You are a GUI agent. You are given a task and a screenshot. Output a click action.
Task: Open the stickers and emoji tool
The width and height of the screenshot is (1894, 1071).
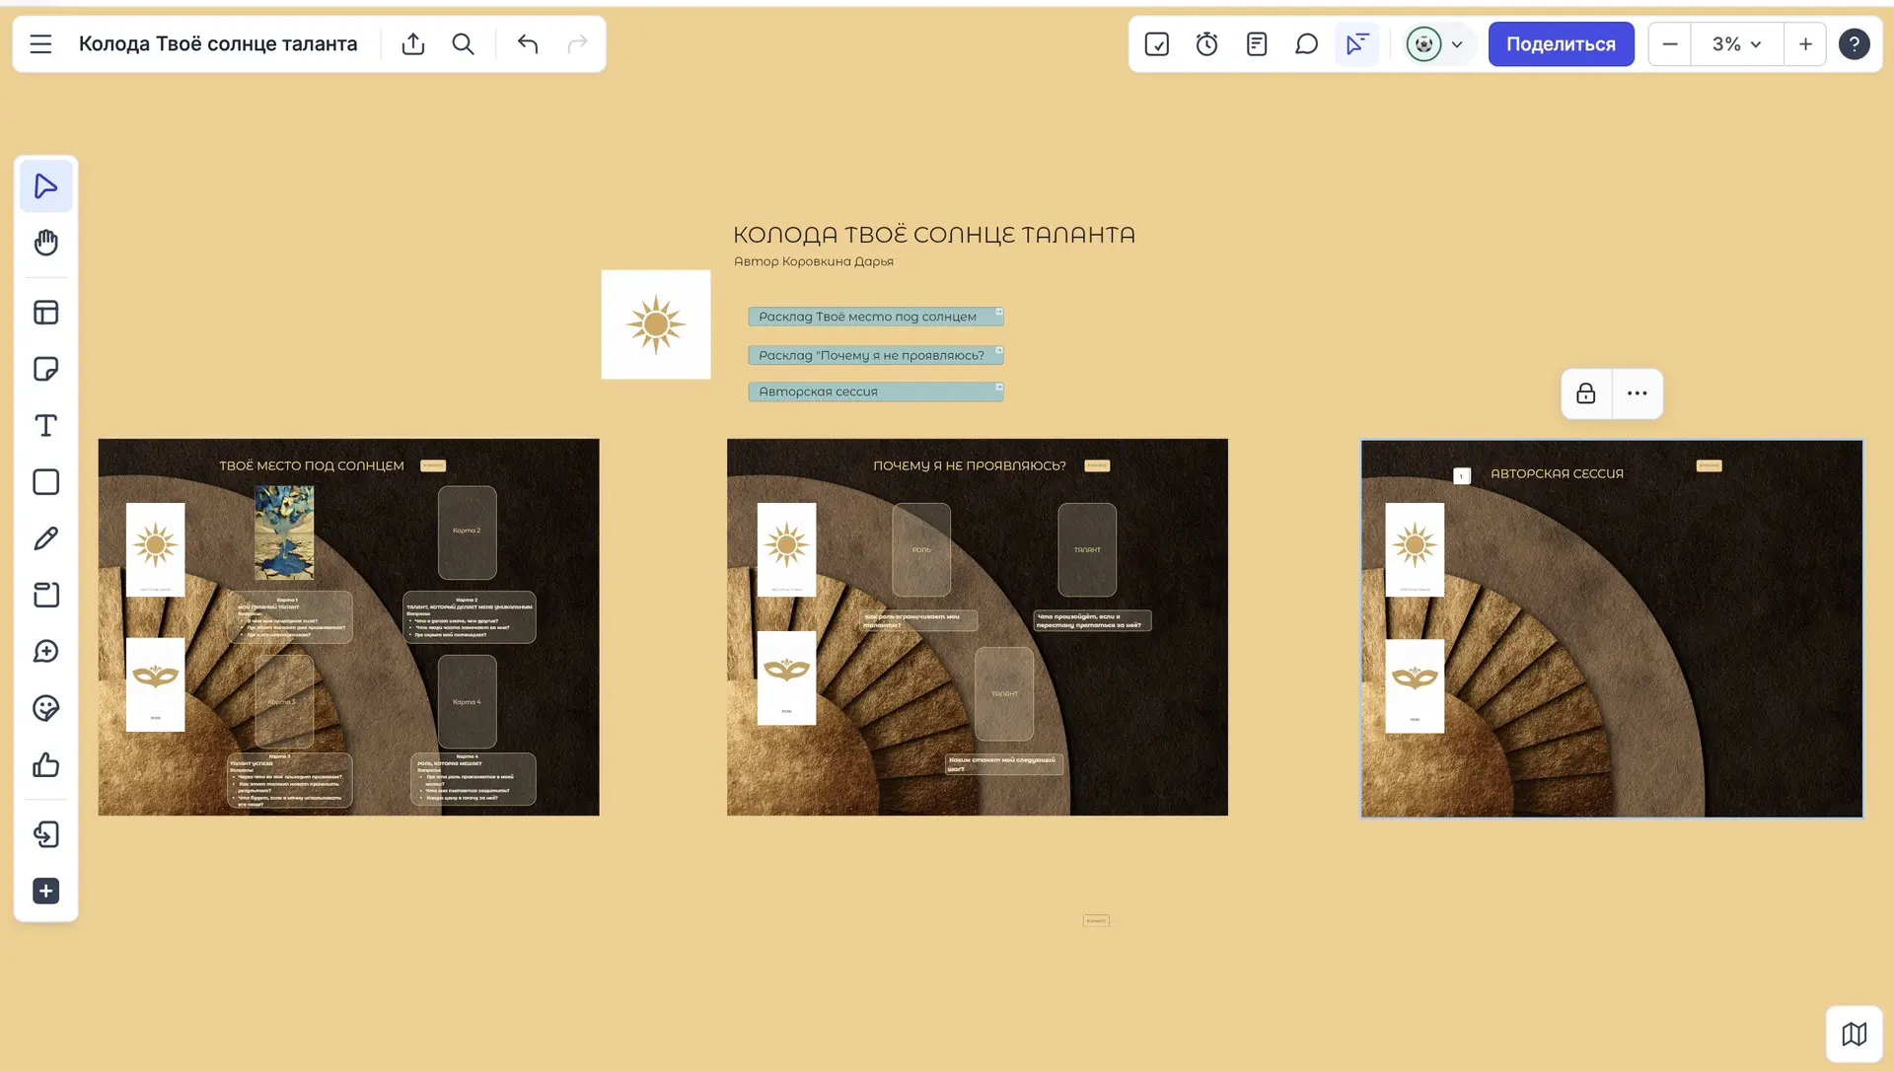pyautogui.click(x=46, y=708)
